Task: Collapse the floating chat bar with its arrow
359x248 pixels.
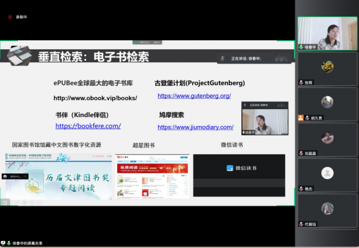Action: click(x=25, y=176)
